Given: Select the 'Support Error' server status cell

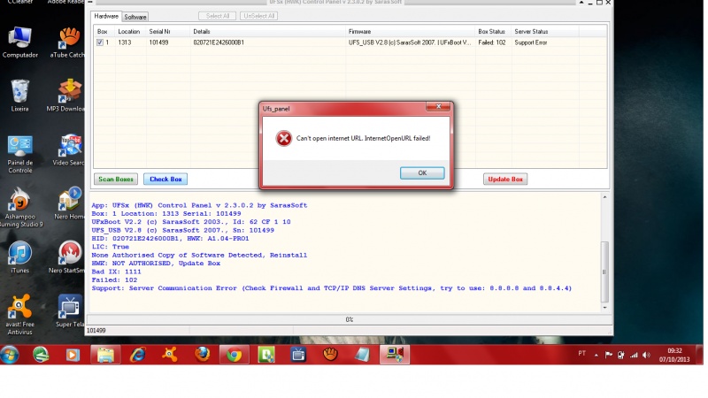Looking at the screenshot, I should click(530, 42).
